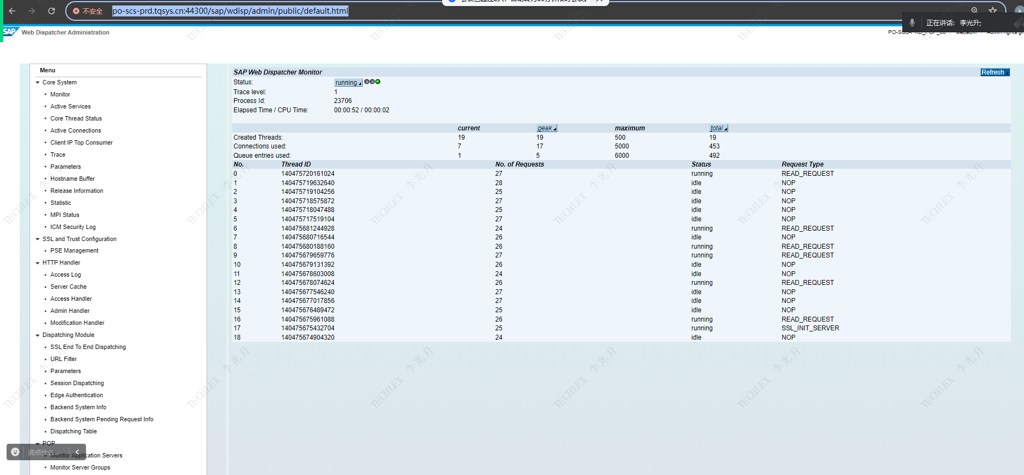
Task: Open Modification Handler menu item
Action: [x=77, y=323]
